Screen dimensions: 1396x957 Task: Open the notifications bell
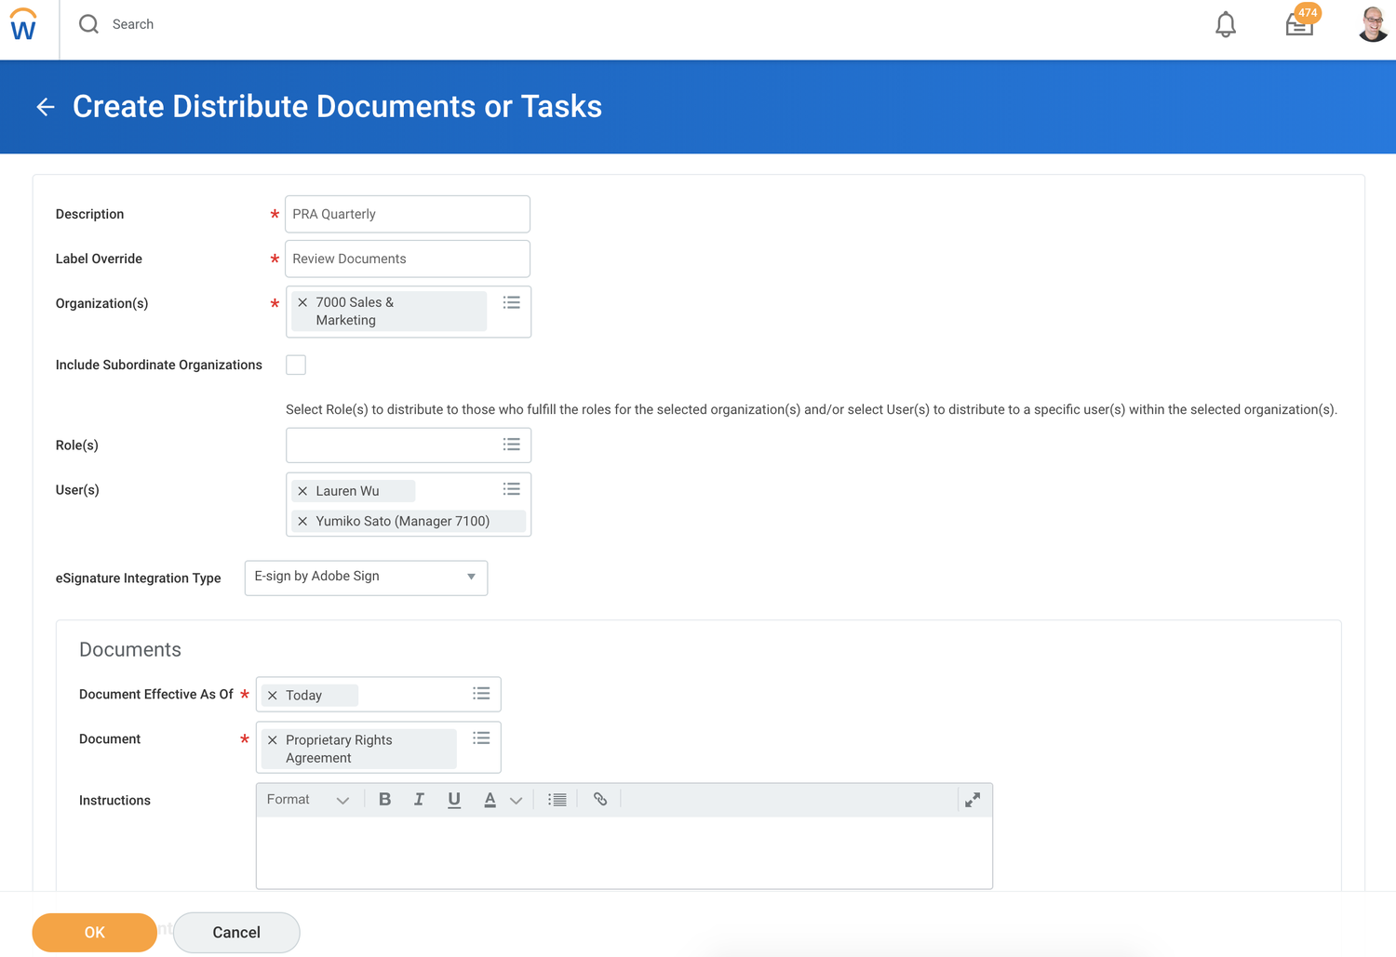coord(1225,25)
